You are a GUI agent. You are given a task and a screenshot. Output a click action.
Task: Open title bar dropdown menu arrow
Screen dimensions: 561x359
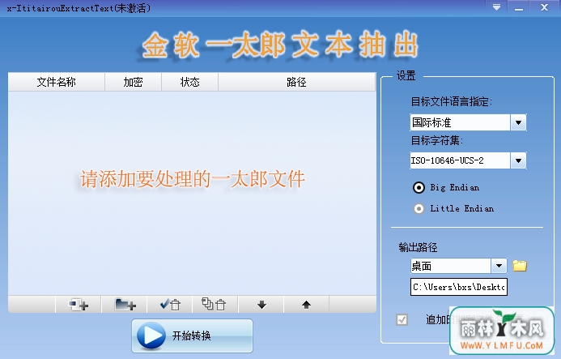click(496, 6)
